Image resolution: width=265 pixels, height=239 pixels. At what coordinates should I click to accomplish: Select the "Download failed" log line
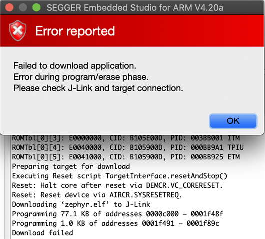(42, 233)
